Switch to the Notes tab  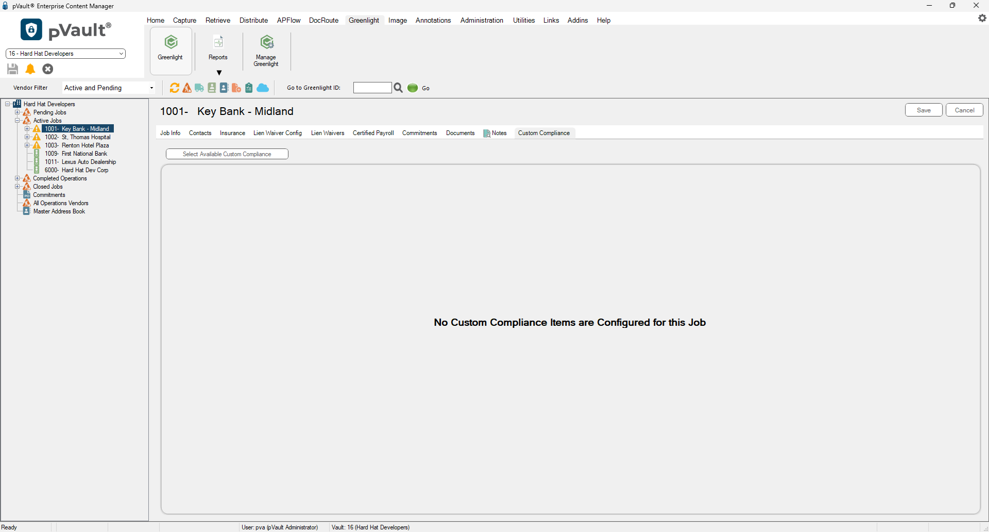click(x=495, y=133)
